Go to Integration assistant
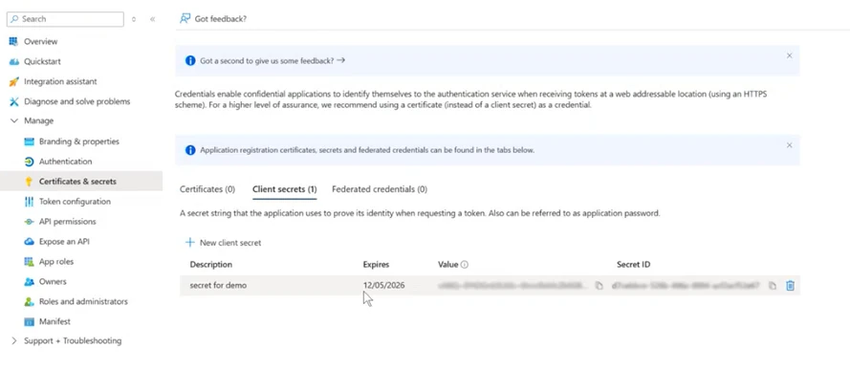This screenshot has width=850, height=391. 61,82
